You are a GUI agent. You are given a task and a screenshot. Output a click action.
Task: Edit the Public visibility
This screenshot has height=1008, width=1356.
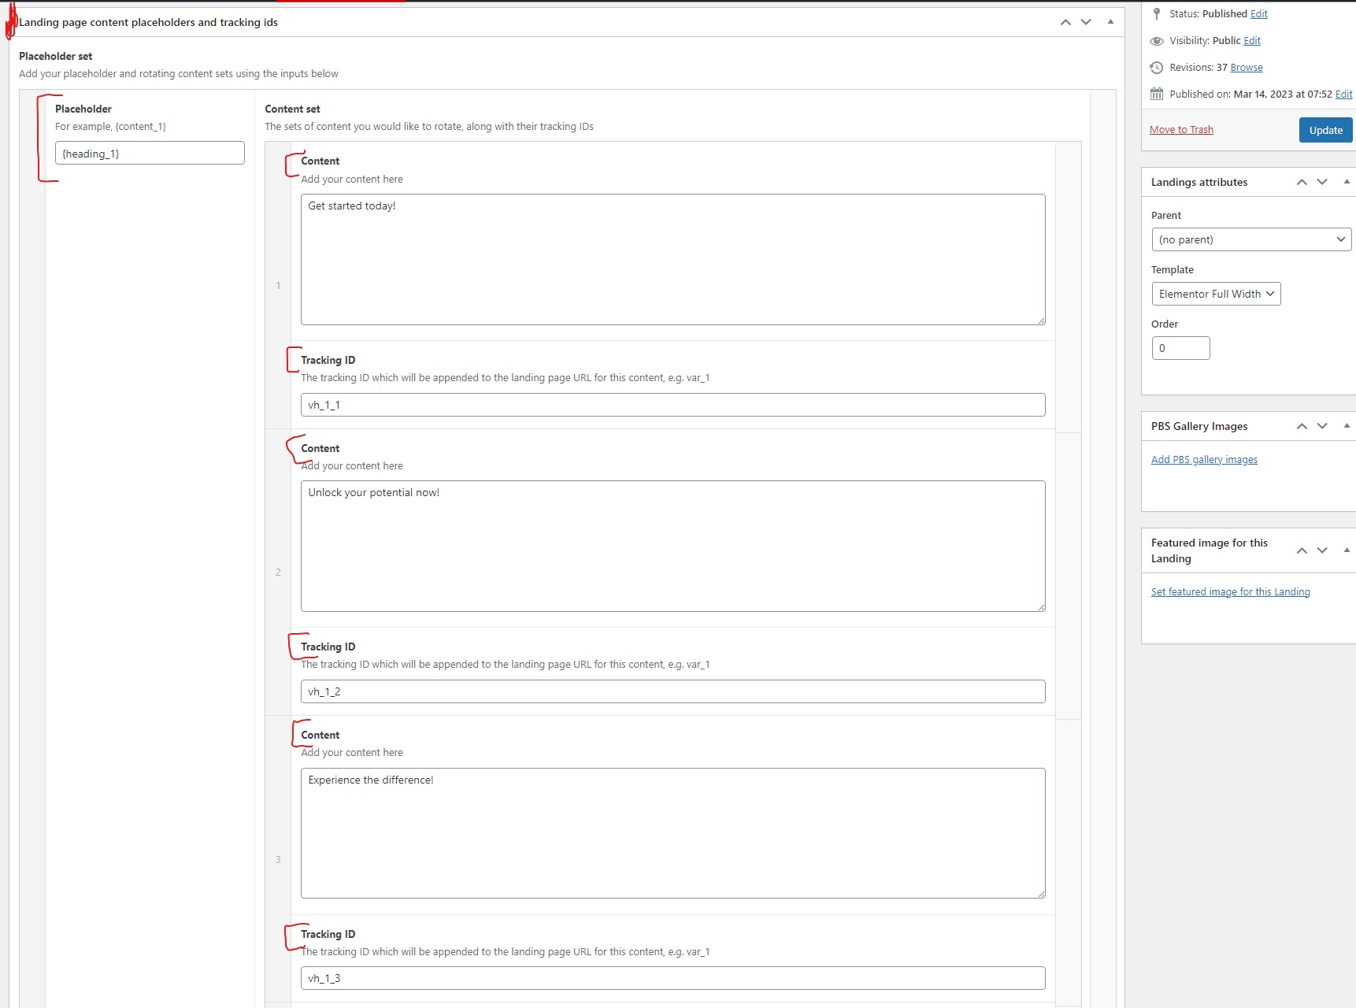tap(1252, 41)
